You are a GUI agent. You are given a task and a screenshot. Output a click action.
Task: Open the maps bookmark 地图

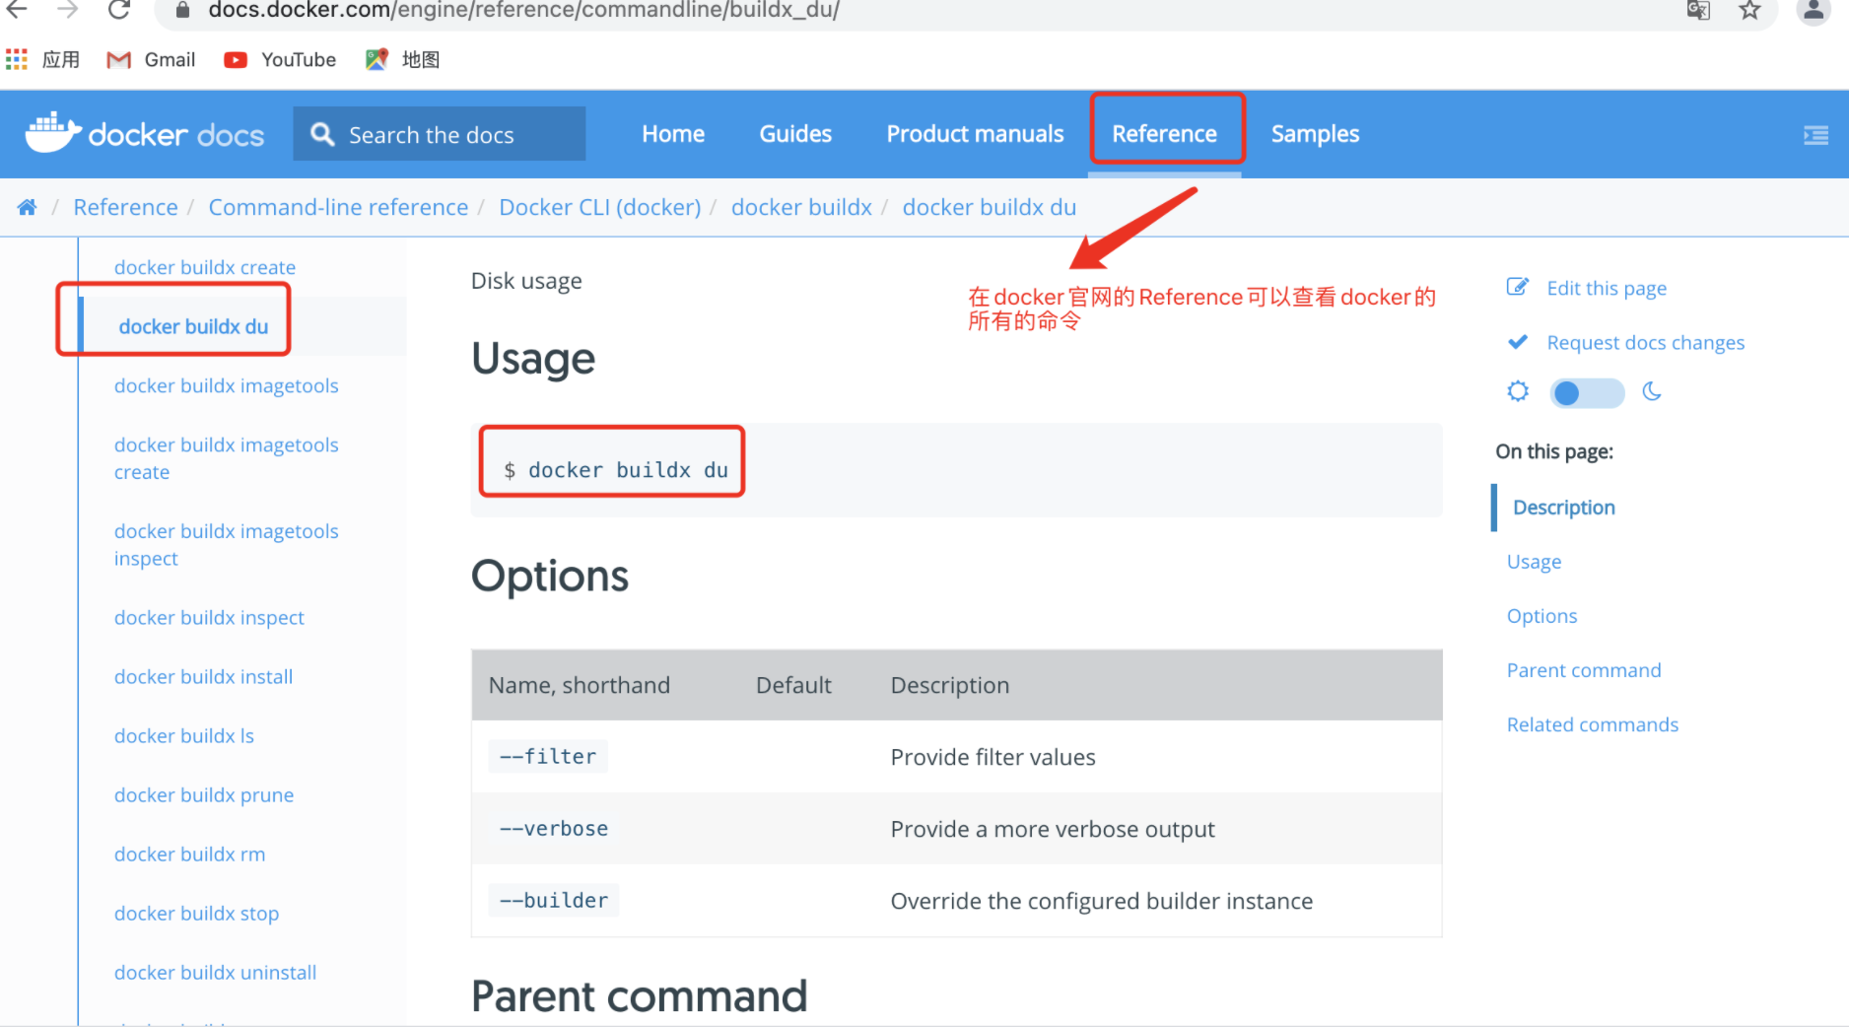(402, 60)
